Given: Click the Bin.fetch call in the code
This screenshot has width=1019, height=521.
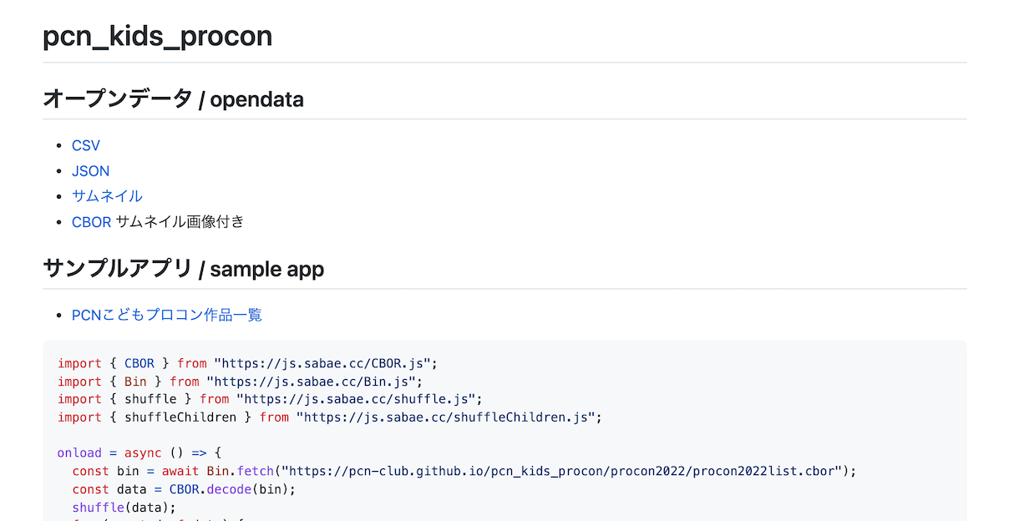Looking at the screenshot, I should click(x=239, y=471).
